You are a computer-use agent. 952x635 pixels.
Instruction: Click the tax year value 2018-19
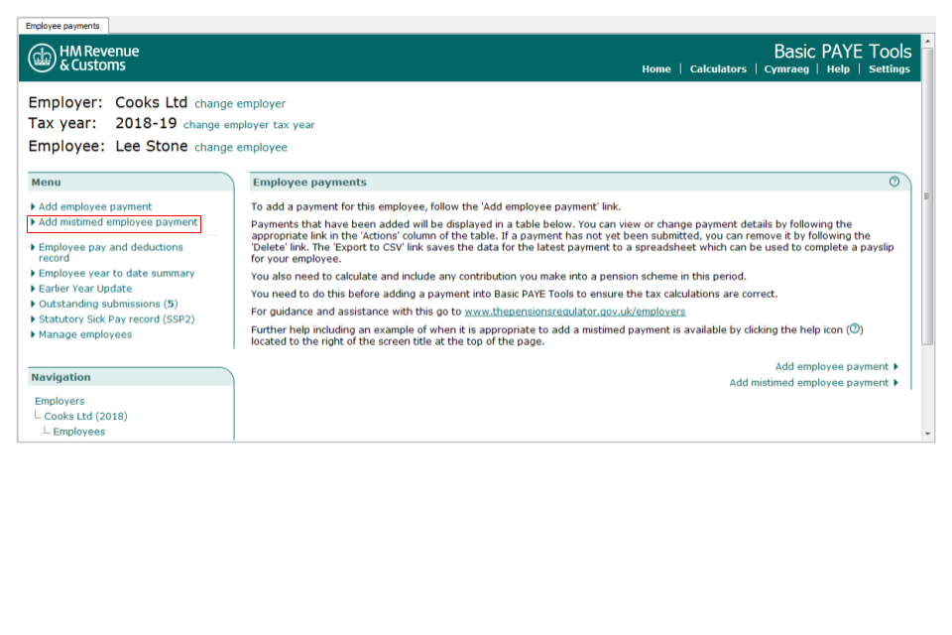tap(146, 123)
